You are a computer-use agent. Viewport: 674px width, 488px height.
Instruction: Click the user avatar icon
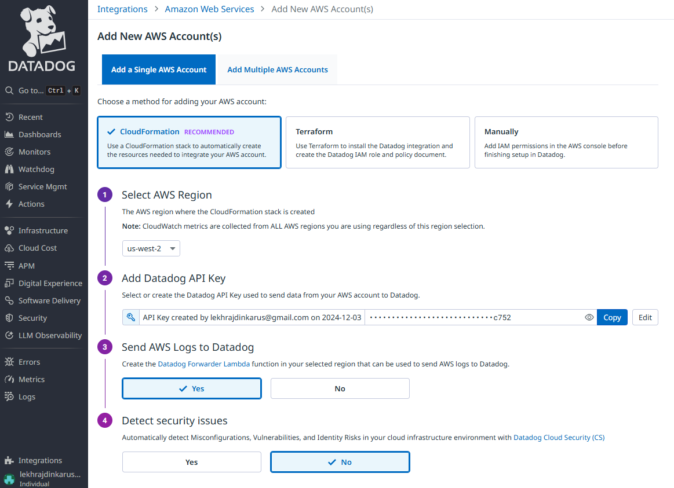[9, 479]
